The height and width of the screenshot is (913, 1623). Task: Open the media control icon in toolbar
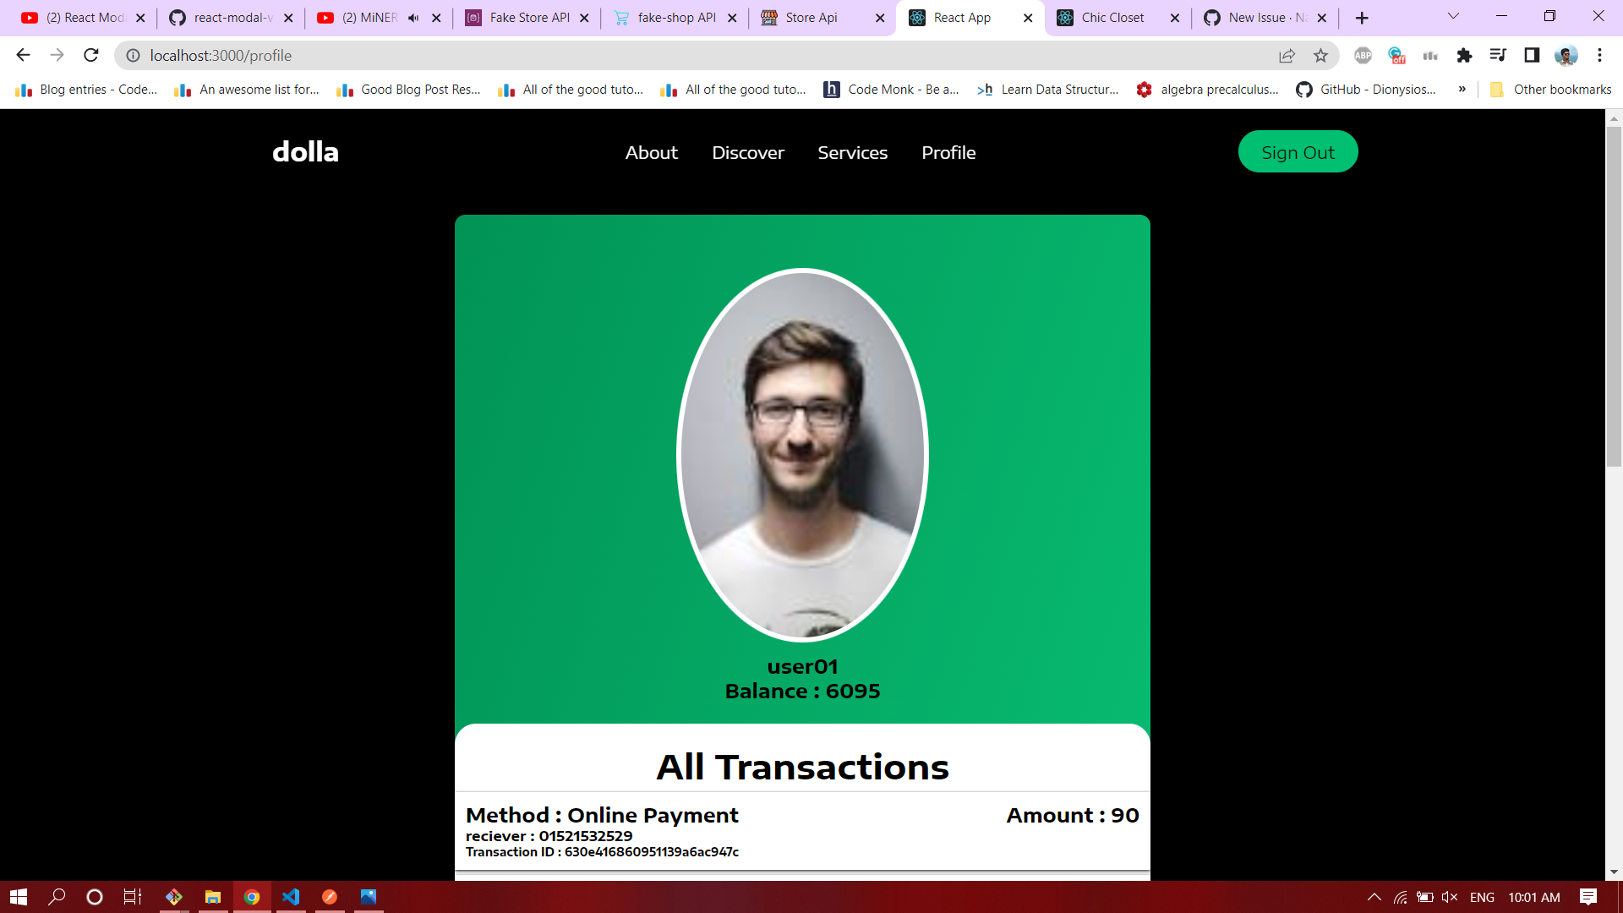tap(1498, 56)
